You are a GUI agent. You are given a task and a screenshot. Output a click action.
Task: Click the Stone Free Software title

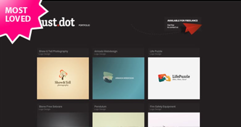coord(50,106)
